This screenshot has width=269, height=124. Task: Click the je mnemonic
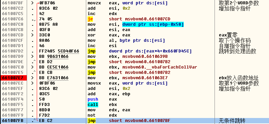tap(90, 19)
